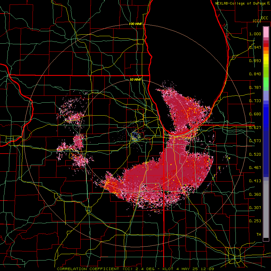The height and width of the screenshot is (271, 271).
Task: Click the 100 NMI range ring label
Action: [x=135, y=24]
